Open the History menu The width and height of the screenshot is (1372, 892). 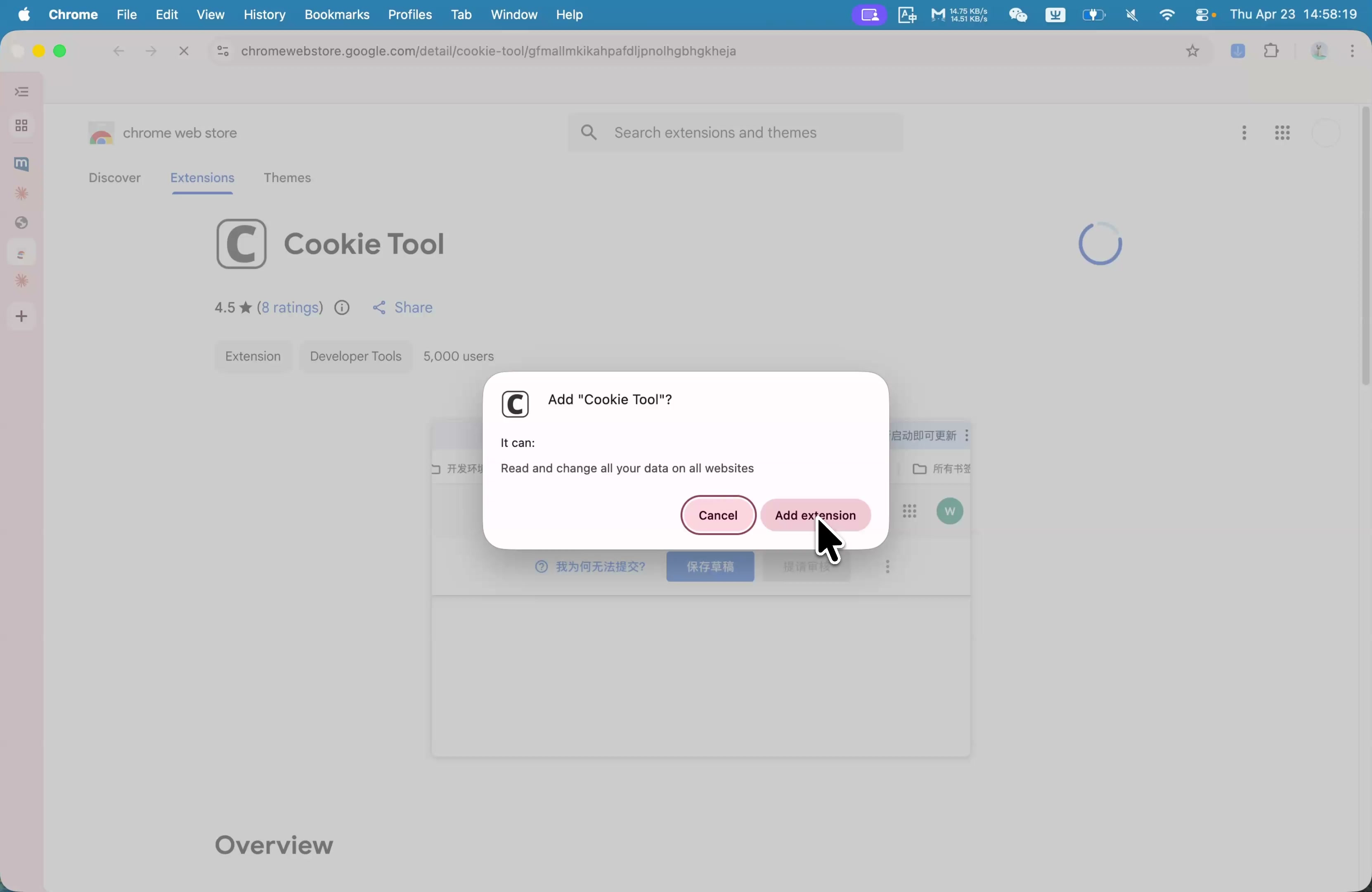[x=265, y=15]
